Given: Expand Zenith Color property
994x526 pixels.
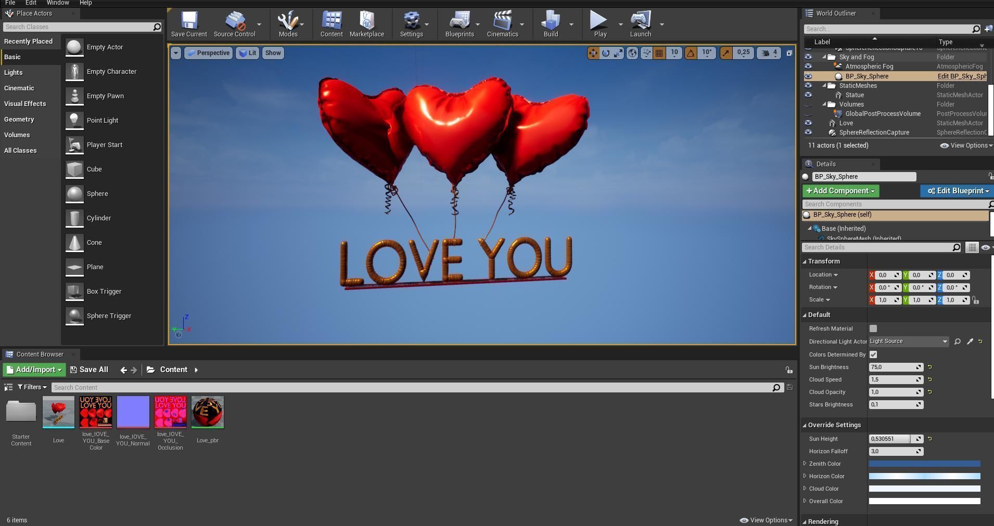Looking at the screenshot, I should pos(805,463).
